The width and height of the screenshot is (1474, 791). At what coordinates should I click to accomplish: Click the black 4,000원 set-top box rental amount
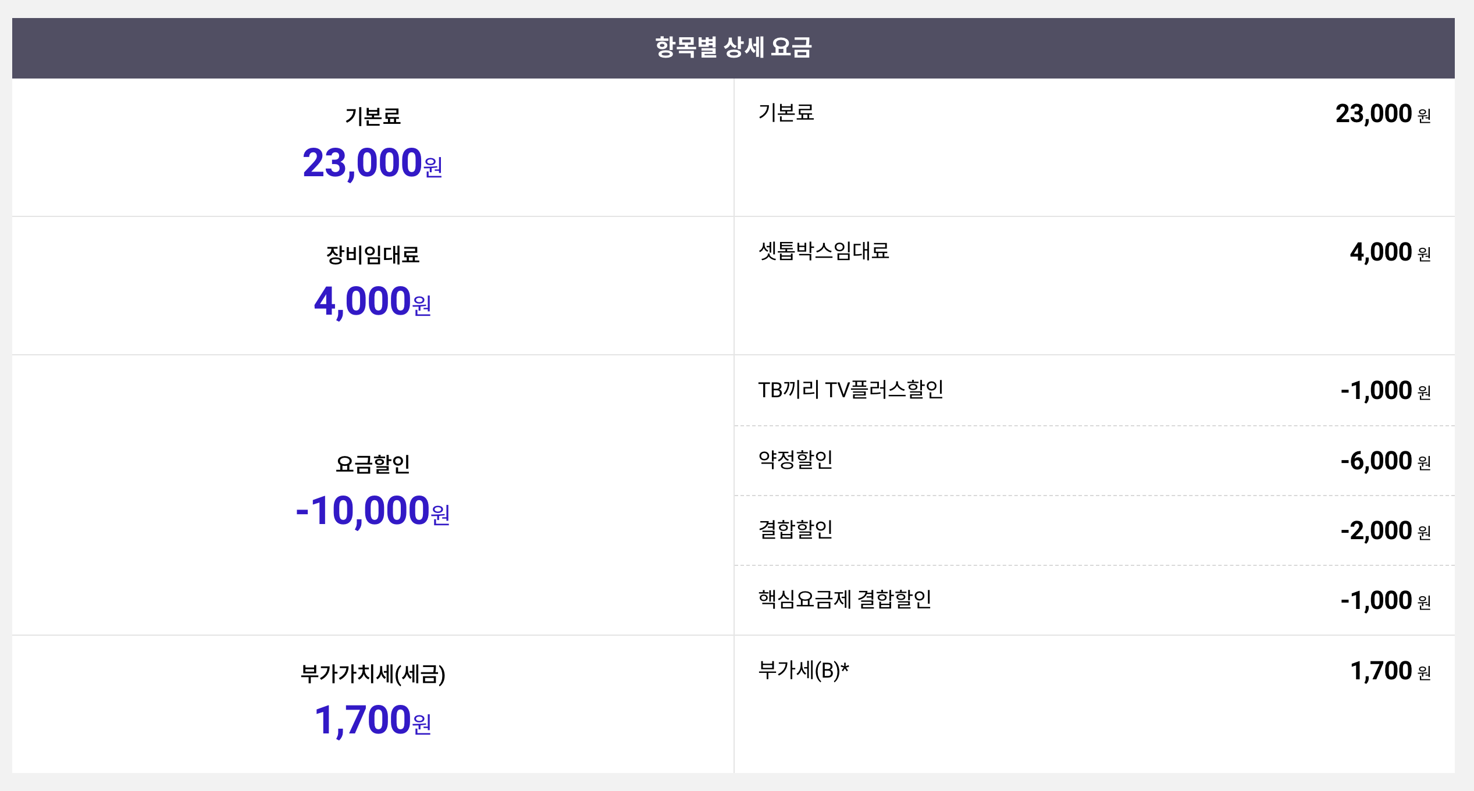click(x=1389, y=252)
